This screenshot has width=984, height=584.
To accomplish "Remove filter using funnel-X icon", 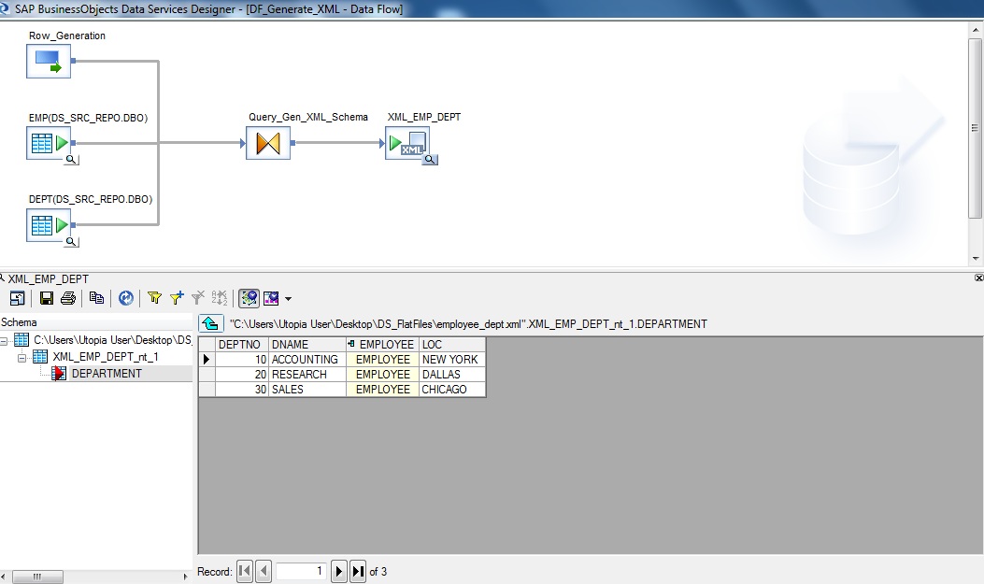I will (198, 298).
